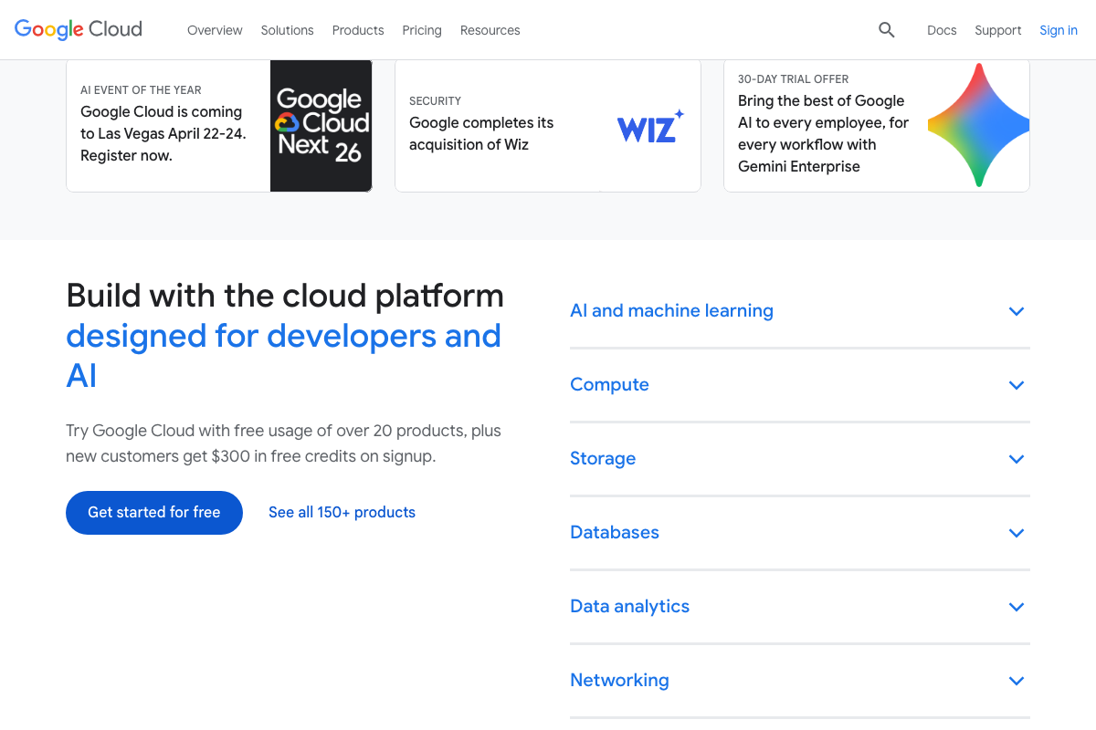Open the Support link
The image size is (1096, 730).
pos(997,30)
